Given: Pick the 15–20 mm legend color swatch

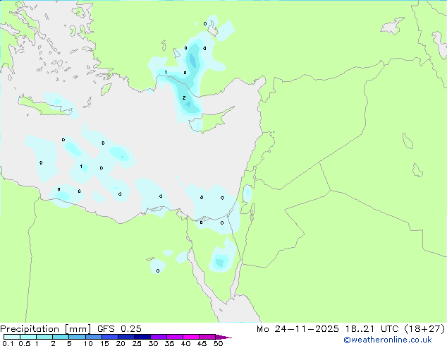Looking at the screenshot, I should (109, 337).
